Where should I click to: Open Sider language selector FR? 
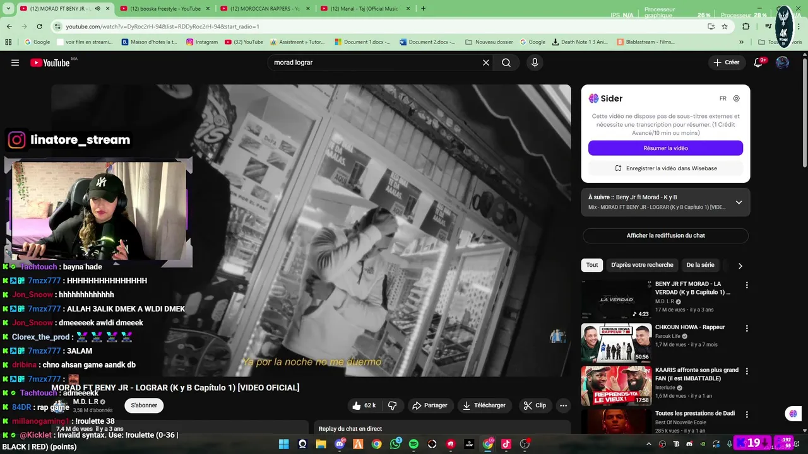click(723, 98)
